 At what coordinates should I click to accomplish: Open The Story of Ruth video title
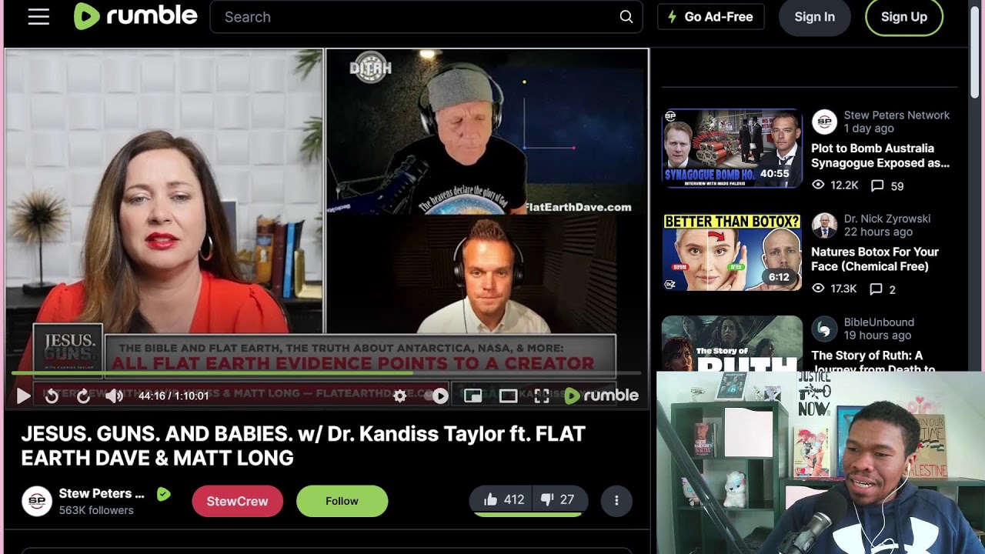click(873, 362)
